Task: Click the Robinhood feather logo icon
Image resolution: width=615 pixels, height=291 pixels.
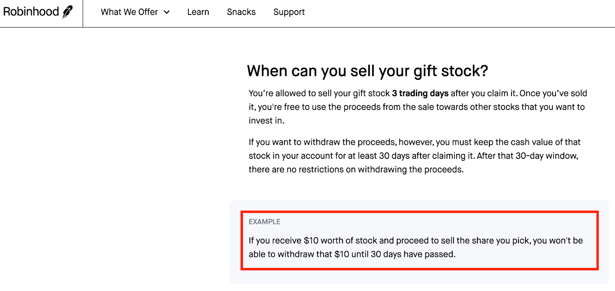Action: coord(68,12)
